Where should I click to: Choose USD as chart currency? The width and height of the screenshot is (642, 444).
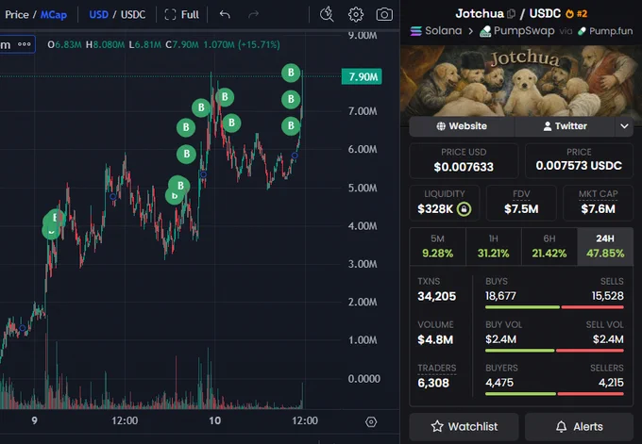[99, 15]
